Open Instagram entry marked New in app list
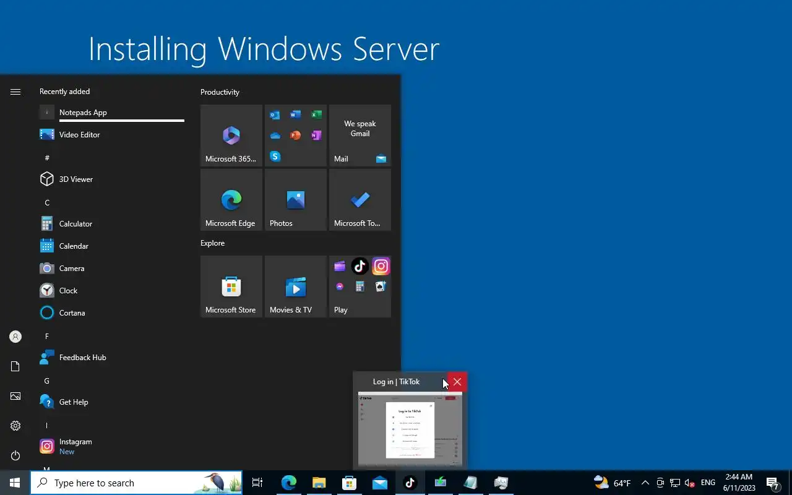This screenshot has width=792, height=495. click(111, 446)
